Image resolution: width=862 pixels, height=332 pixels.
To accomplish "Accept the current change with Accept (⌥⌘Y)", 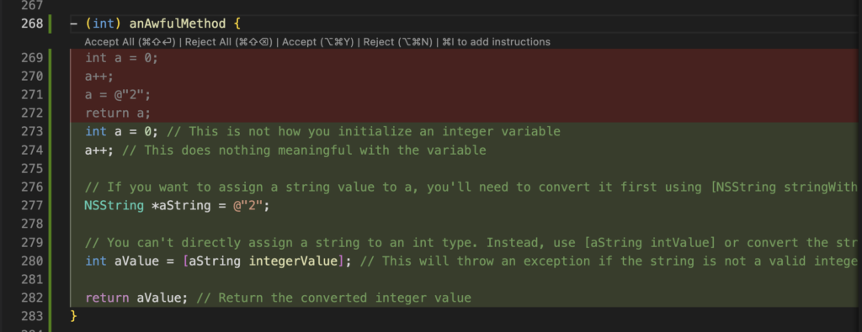I will tap(317, 42).
